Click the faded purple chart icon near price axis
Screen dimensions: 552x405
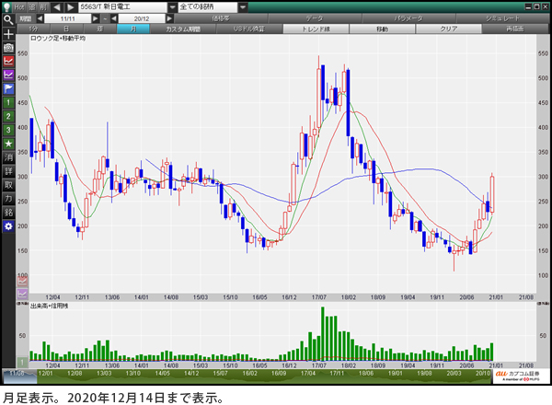pos(22,294)
